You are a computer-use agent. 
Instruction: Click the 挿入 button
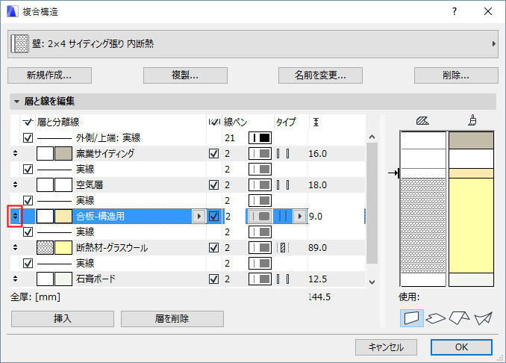click(x=63, y=319)
